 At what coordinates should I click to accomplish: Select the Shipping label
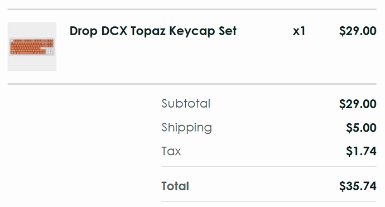tap(186, 128)
